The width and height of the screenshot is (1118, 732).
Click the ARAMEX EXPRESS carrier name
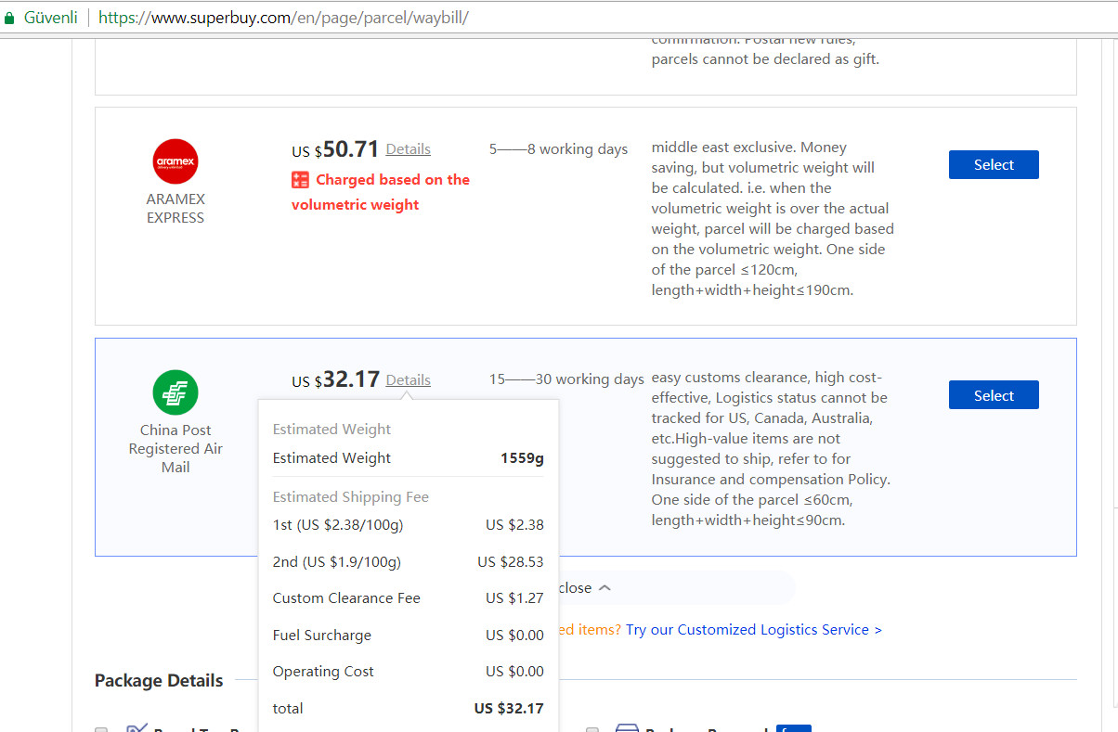(x=175, y=208)
